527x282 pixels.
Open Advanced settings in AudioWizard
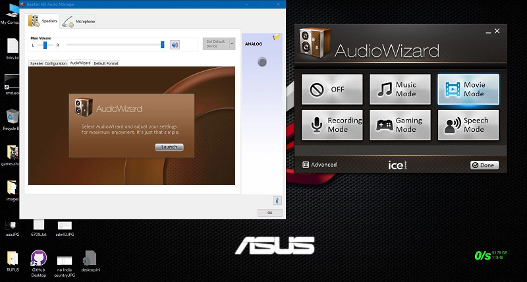coord(319,165)
